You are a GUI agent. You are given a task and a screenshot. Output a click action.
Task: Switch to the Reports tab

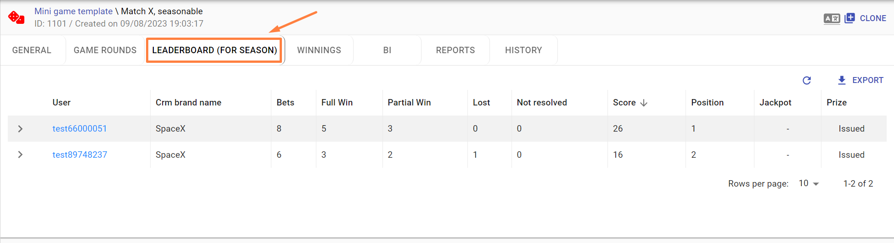[x=455, y=50]
